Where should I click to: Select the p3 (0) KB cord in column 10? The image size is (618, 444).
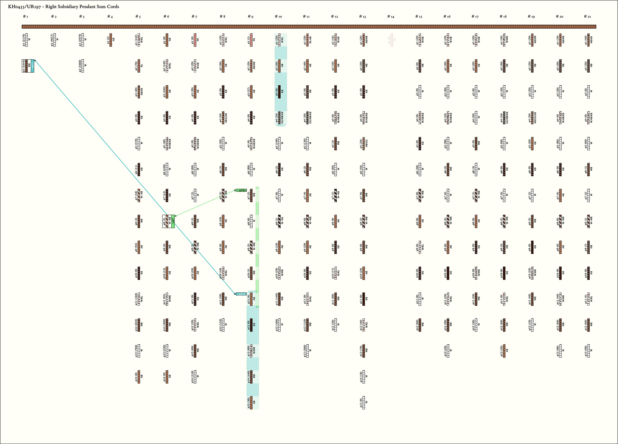coord(279,92)
